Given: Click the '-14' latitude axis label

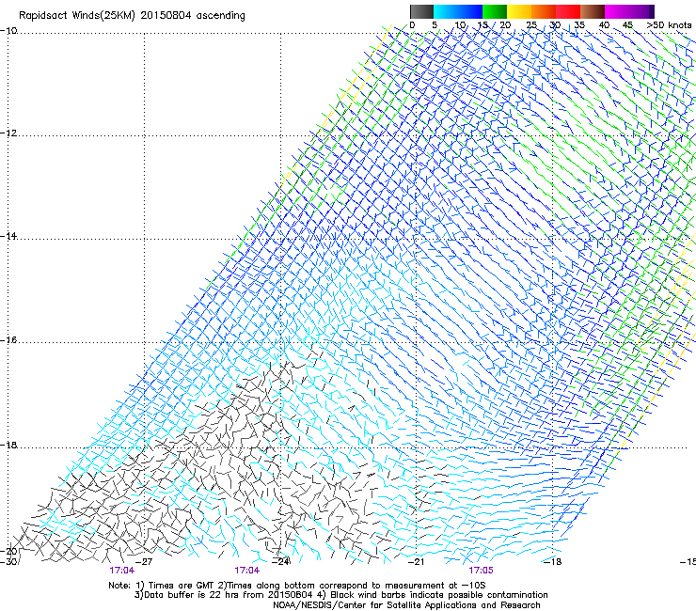Looking at the screenshot, I should point(8,236).
